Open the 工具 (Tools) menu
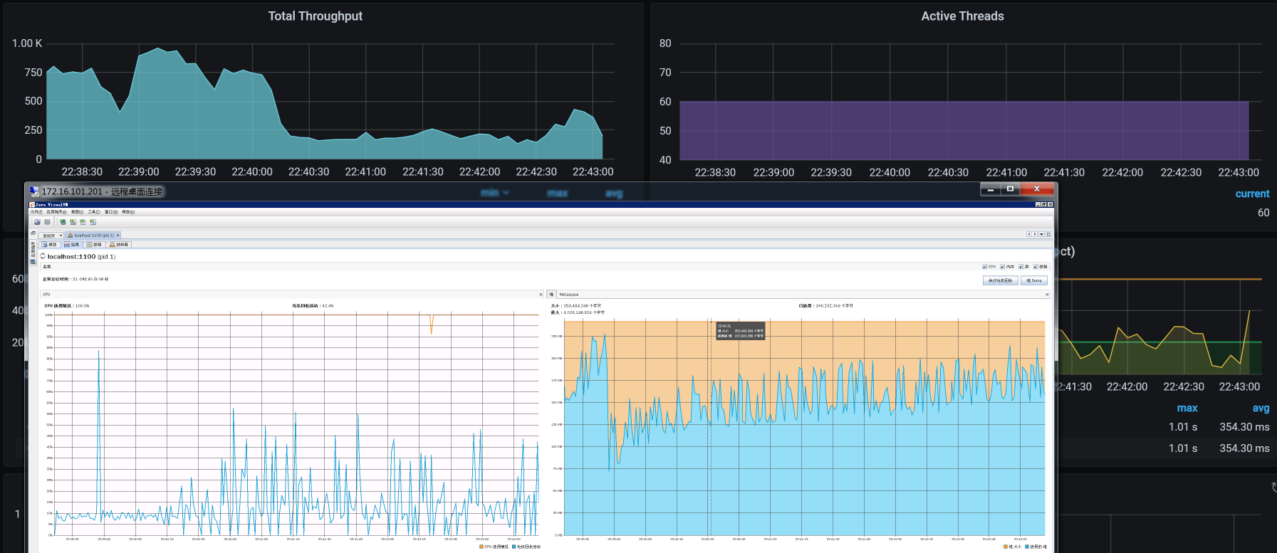The height and width of the screenshot is (553, 1277). [x=94, y=212]
